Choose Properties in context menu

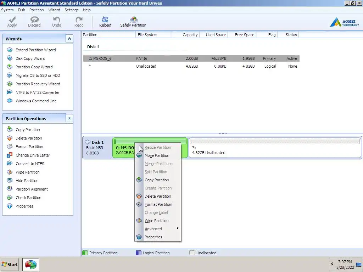tap(158, 237)
